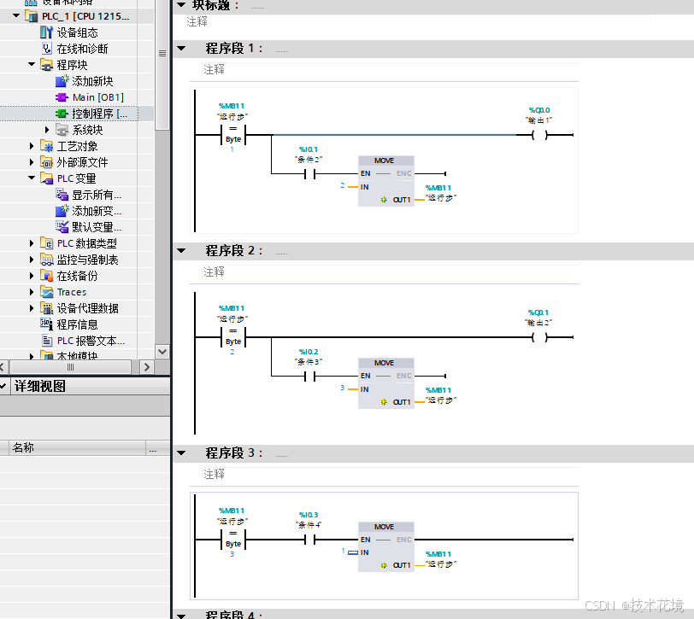694x619 pixels.
Task: Click the 添加新块 add block icon
Action: point(62,81)
